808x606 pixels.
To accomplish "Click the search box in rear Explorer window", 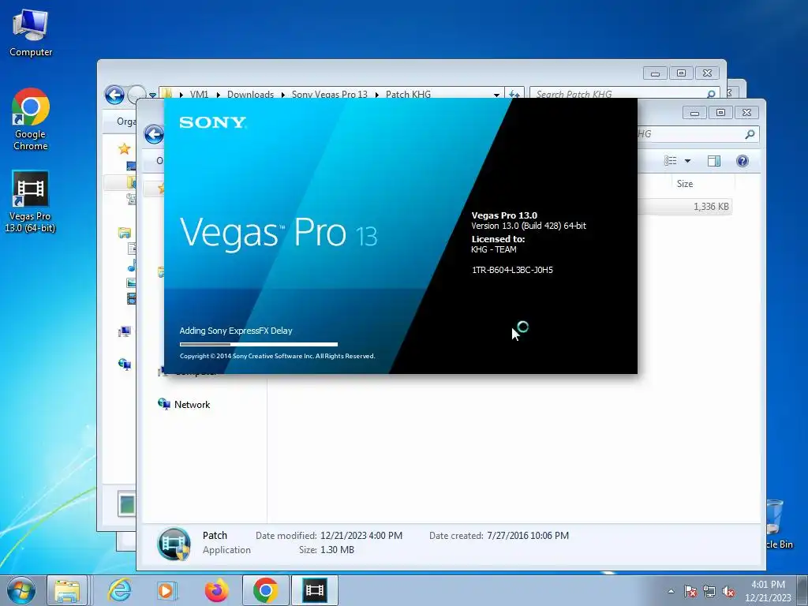I will pos(623,95).
